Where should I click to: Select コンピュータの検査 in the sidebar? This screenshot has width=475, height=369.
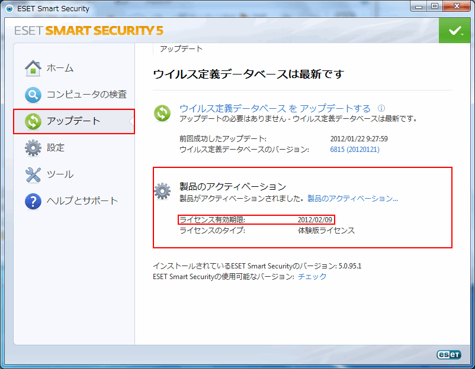[86, 95]
